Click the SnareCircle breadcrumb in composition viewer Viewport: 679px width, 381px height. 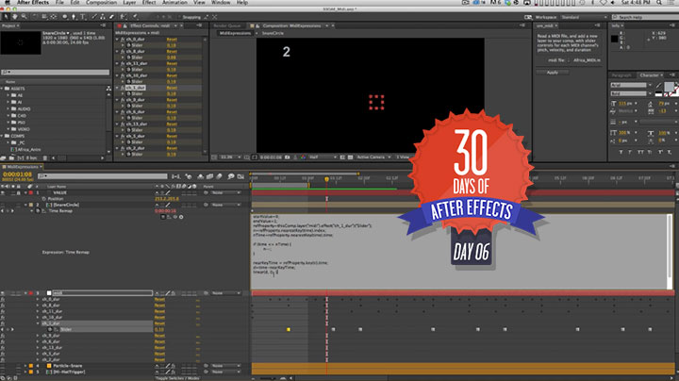click(273, 33)
